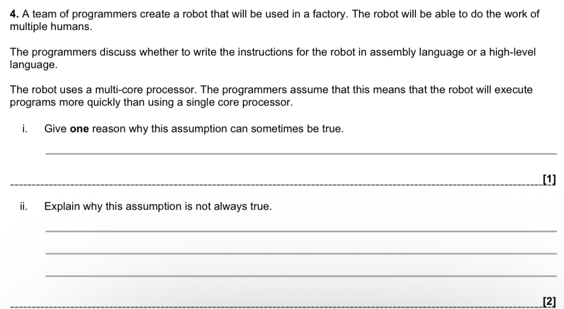Click the second answer line under question ii
This screenshot has width=564, height=309.
[300, 254]
